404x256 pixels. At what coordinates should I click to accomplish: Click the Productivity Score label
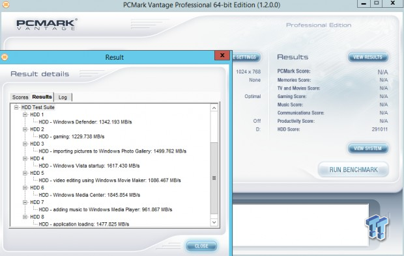296,121
